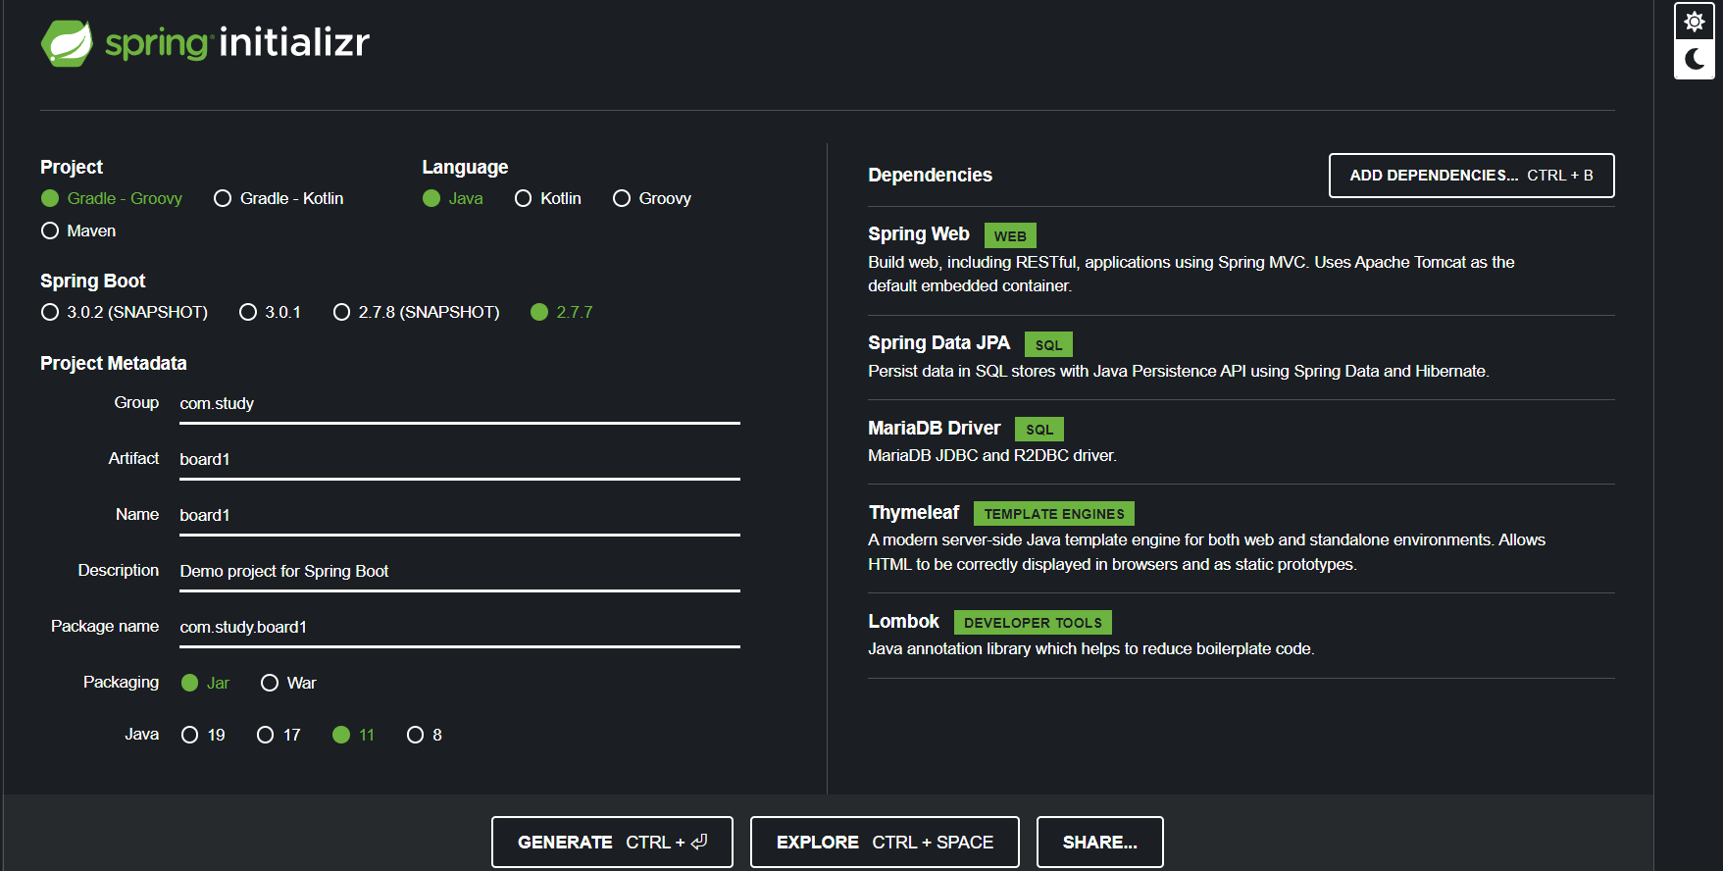This screenshot has width=1723, height=871.
Task: Switch to dark theme moon icon
Action: click(x=1694, y=60)
